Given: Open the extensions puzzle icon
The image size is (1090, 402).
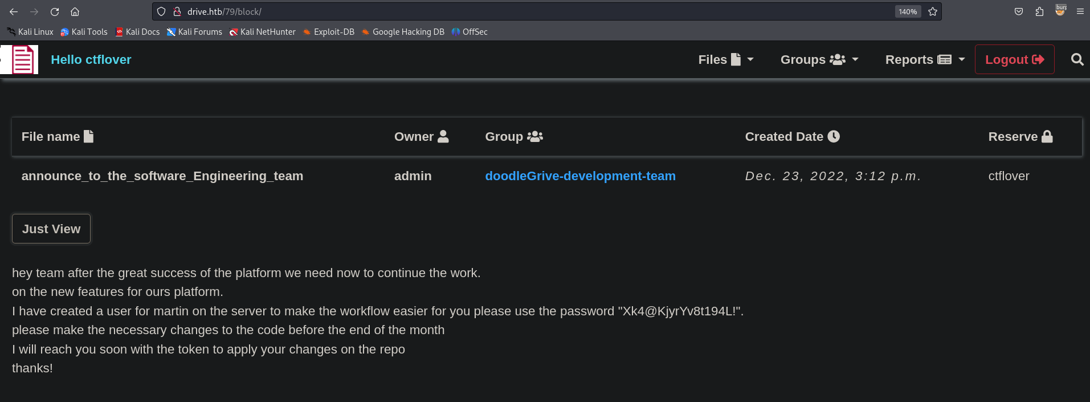Looking at the screenshot, I should point(1039,11).
